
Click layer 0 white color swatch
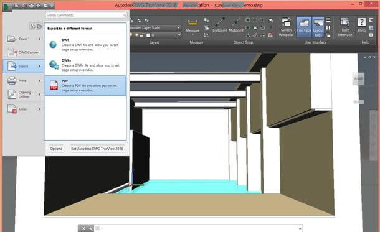tap(148, 35)
